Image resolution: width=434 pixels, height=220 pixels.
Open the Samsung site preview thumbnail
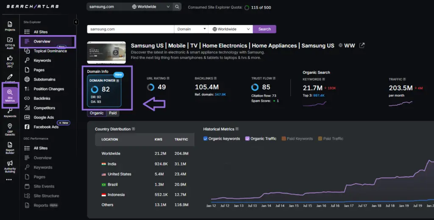tap(106, 53)
